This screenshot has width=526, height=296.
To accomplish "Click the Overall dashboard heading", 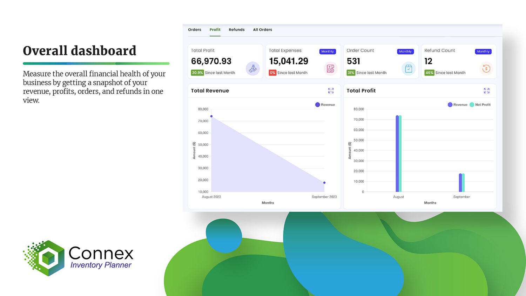I will tap(80, 51).
